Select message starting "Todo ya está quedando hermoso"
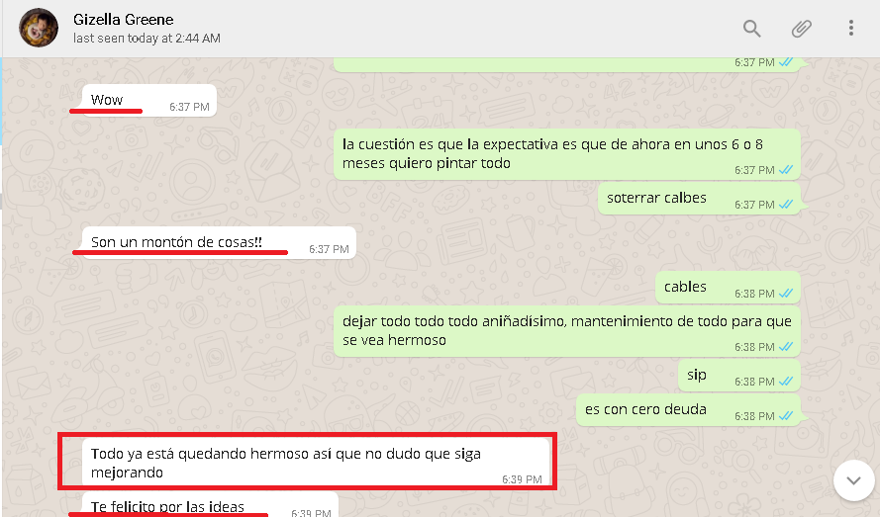880x517 pixels. pyautogui.click(x=316, y=462)
